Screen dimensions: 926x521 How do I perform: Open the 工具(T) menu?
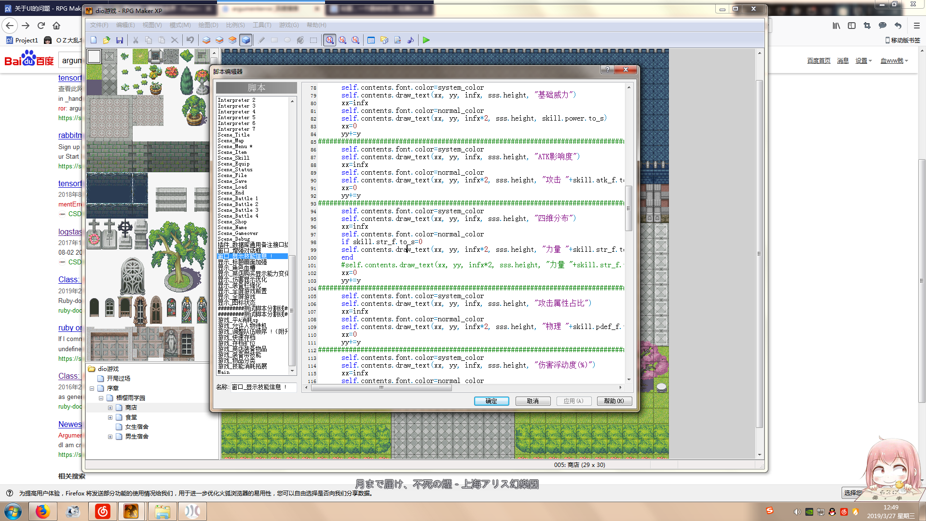point(262,25)
